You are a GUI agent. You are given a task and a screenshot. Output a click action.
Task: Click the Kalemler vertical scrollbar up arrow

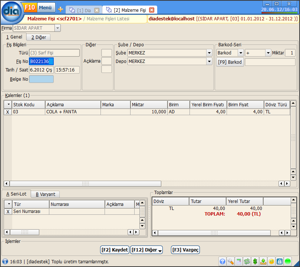click(293, 104)
